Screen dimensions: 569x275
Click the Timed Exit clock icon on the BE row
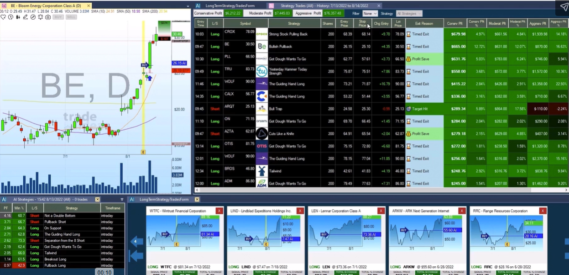coord(409,46)
